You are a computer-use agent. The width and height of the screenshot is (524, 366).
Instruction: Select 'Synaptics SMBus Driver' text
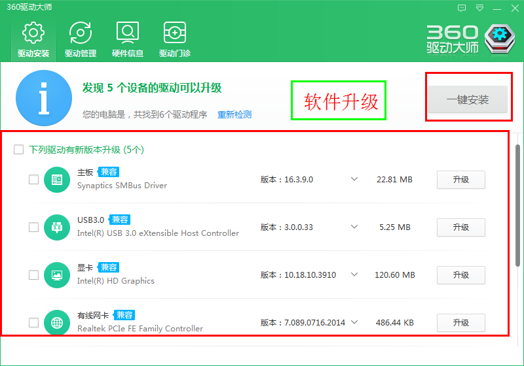(122, 186)
